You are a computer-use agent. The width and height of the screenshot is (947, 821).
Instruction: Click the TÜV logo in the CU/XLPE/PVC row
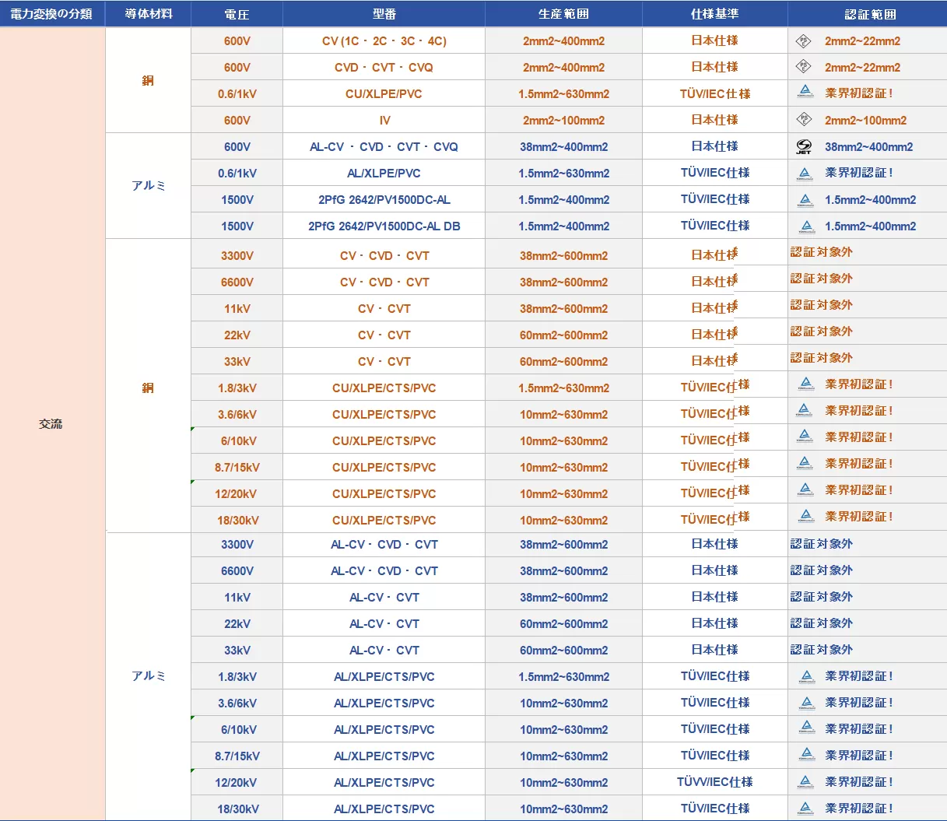tap(805, 93)
